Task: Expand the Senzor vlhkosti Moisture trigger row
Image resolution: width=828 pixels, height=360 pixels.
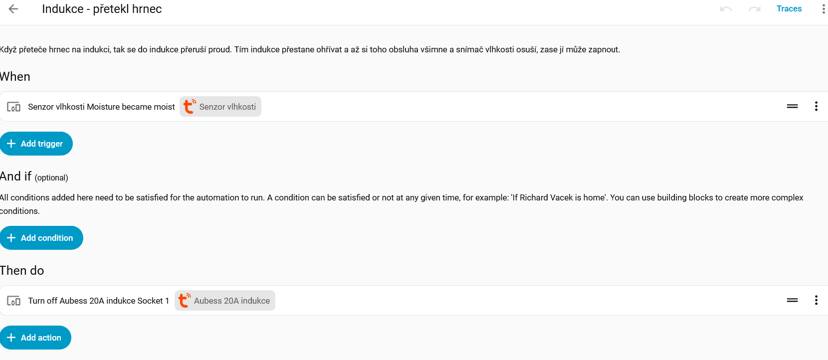Action: [x=101, y=107]
